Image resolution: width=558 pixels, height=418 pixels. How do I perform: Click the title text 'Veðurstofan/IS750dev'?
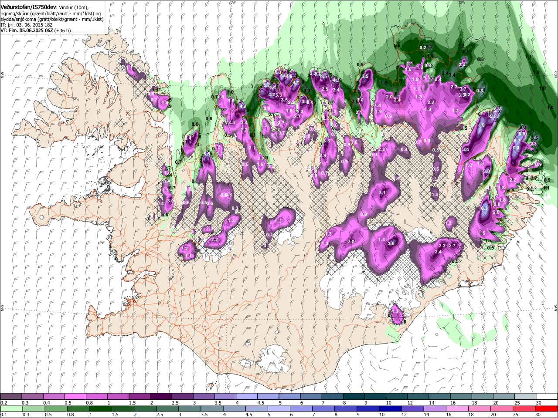[x=28, y=7]
